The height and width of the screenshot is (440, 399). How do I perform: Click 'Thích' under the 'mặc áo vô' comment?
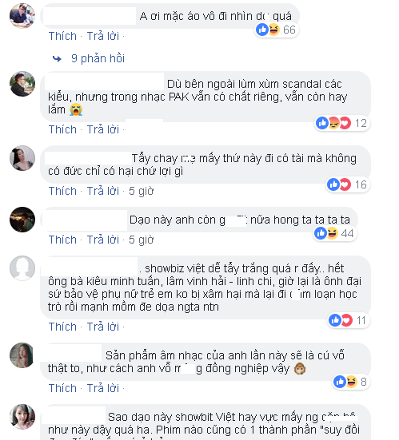62,36
